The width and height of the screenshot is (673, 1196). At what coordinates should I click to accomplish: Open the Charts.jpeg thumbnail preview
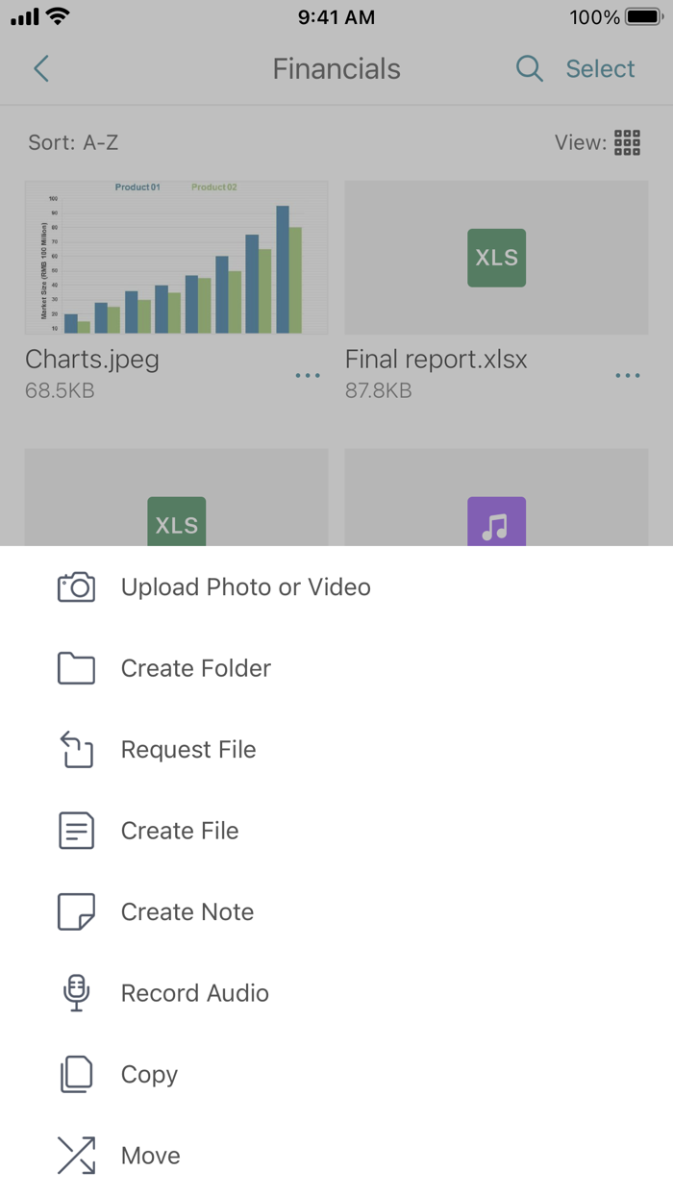[176, 257]
